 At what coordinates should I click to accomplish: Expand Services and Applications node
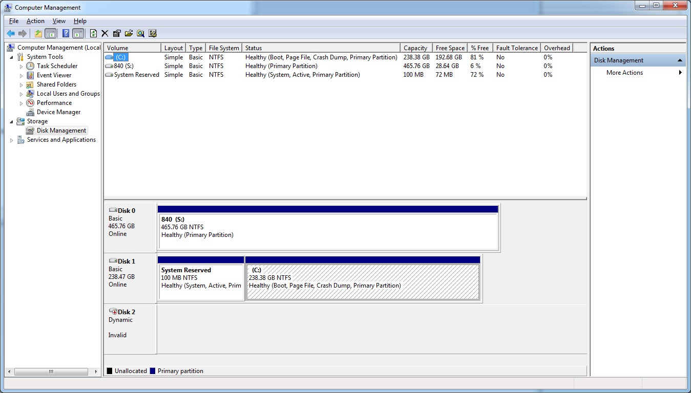[x=12, y=140]
